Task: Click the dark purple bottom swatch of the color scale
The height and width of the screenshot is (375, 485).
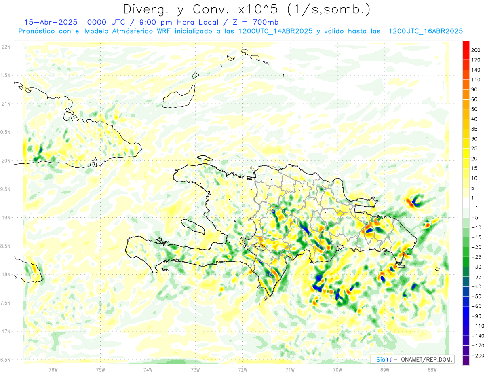Action: tap(466, 360)
